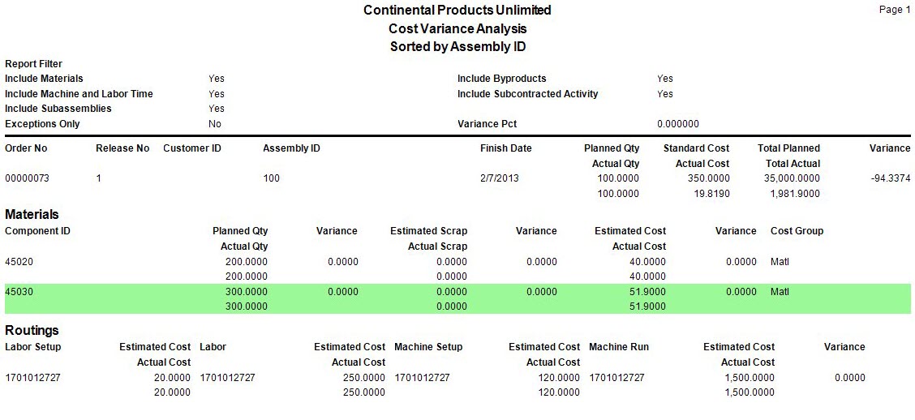Click the Cost Group column header
915x420 pixels.
[x=797, y=231]
